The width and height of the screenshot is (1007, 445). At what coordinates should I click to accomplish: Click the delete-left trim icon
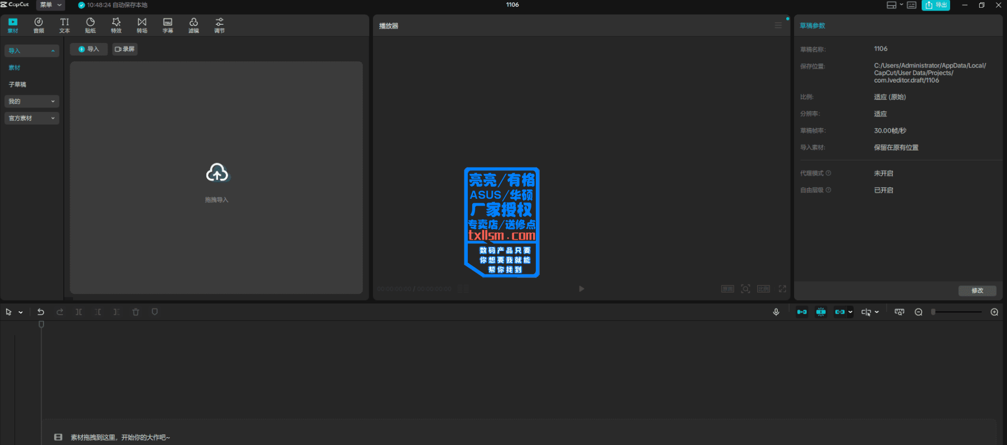98,312
